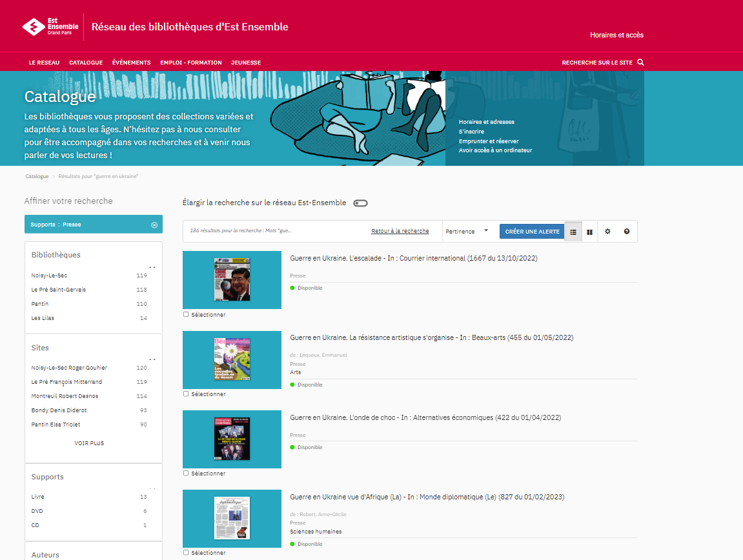The width and height of the screenshot is (743, 560).
Task: Filter by site Bondy Denis Diderot
Action: click(59, 410)
